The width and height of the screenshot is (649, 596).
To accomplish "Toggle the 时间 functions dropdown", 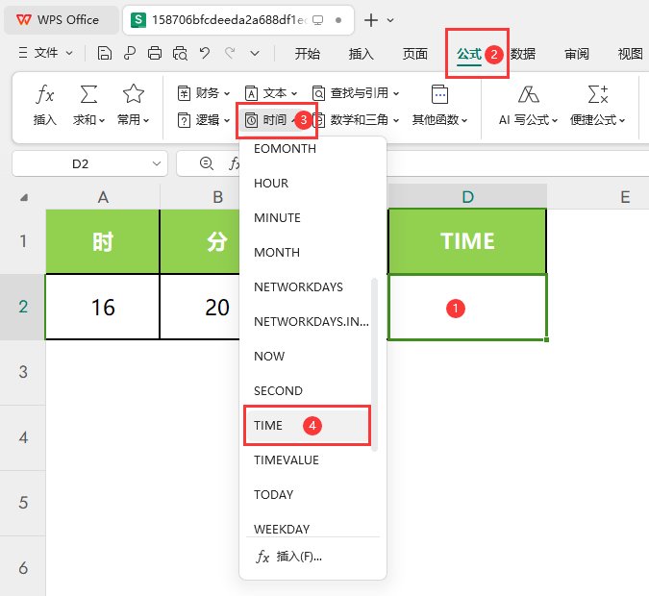I will tap(271, 120).
